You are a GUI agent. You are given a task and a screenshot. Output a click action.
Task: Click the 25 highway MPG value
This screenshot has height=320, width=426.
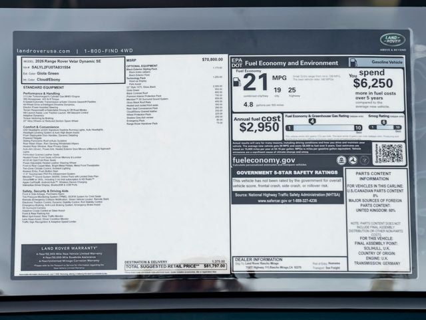pyautogui.click(x=292, y=90)
